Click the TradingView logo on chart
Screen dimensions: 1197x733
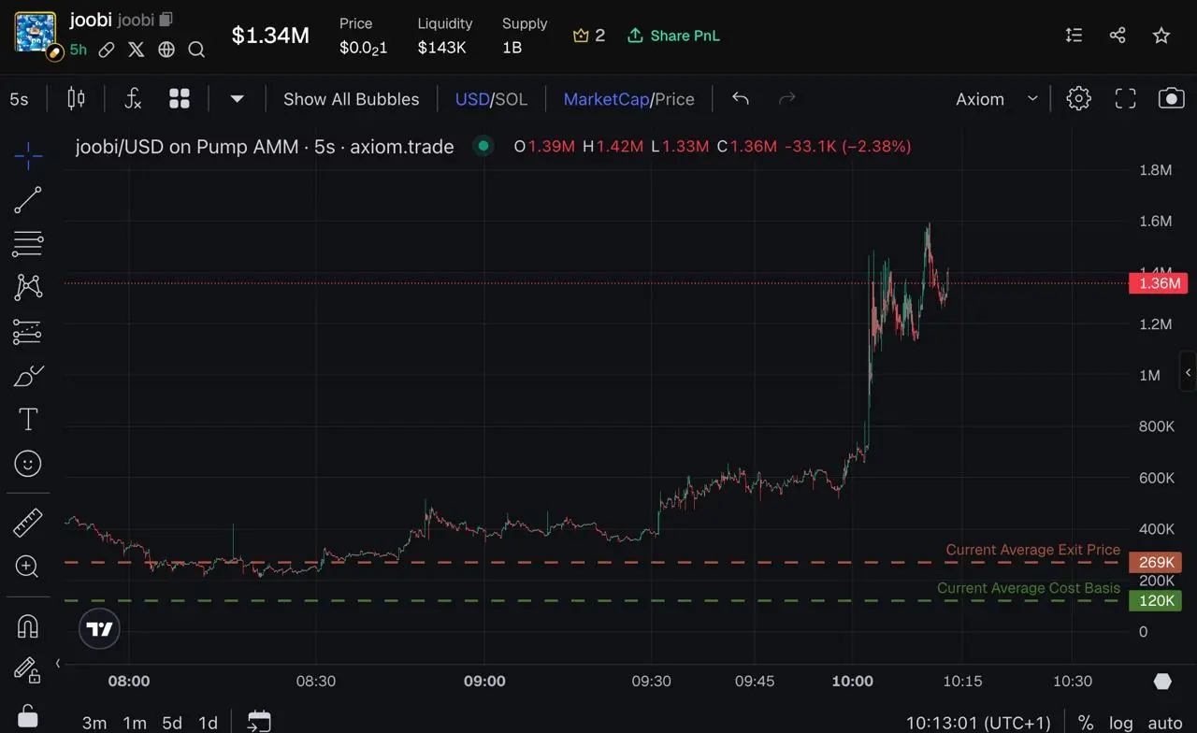point(100,629)
